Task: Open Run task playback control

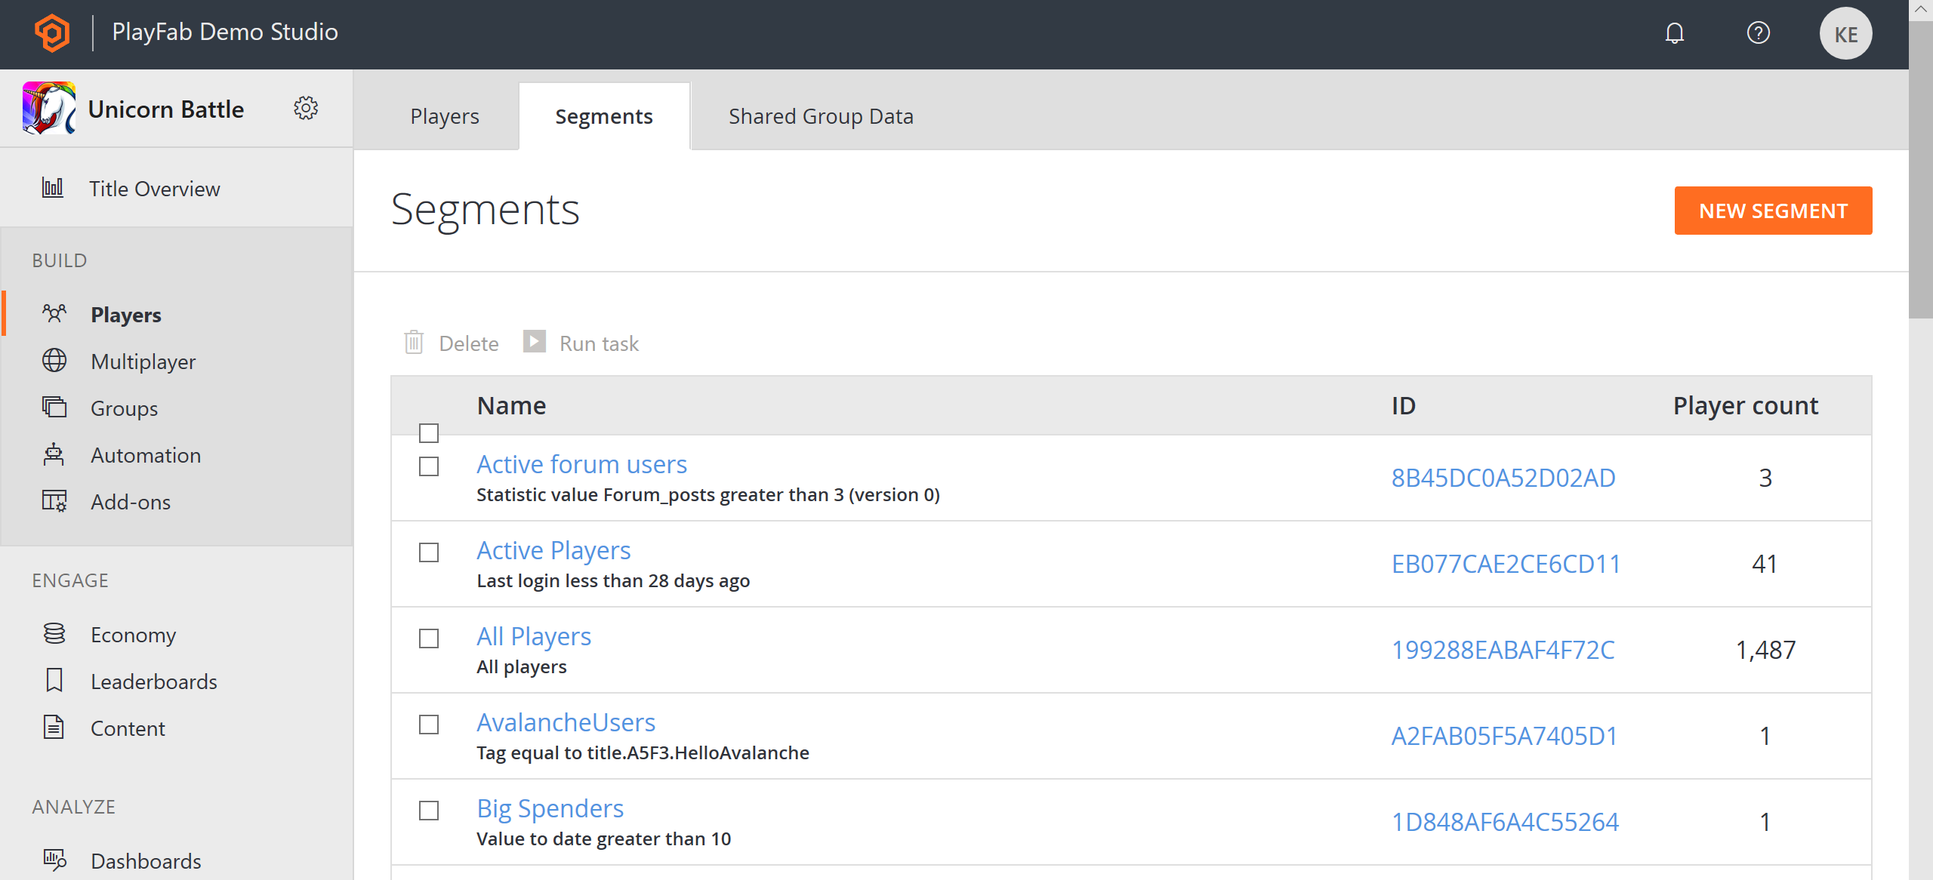Action: (x=532, y=343)
